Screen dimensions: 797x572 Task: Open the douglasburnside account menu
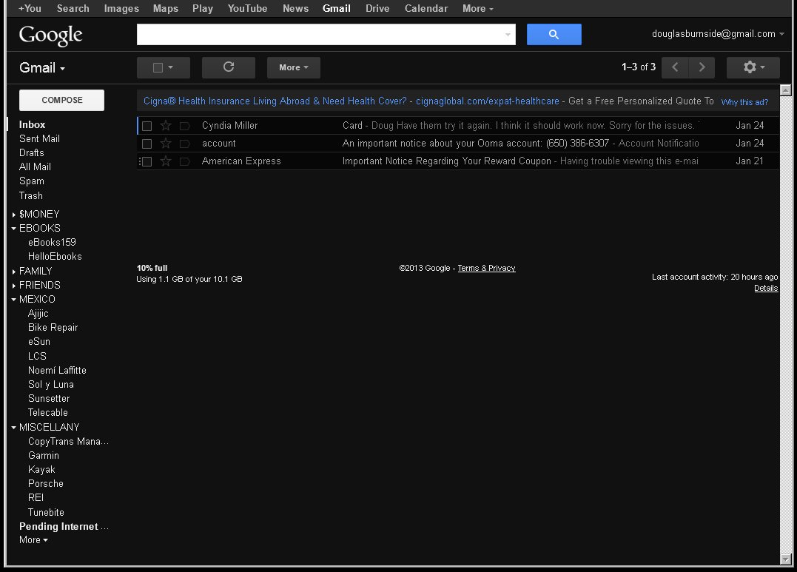click(718, 34)
